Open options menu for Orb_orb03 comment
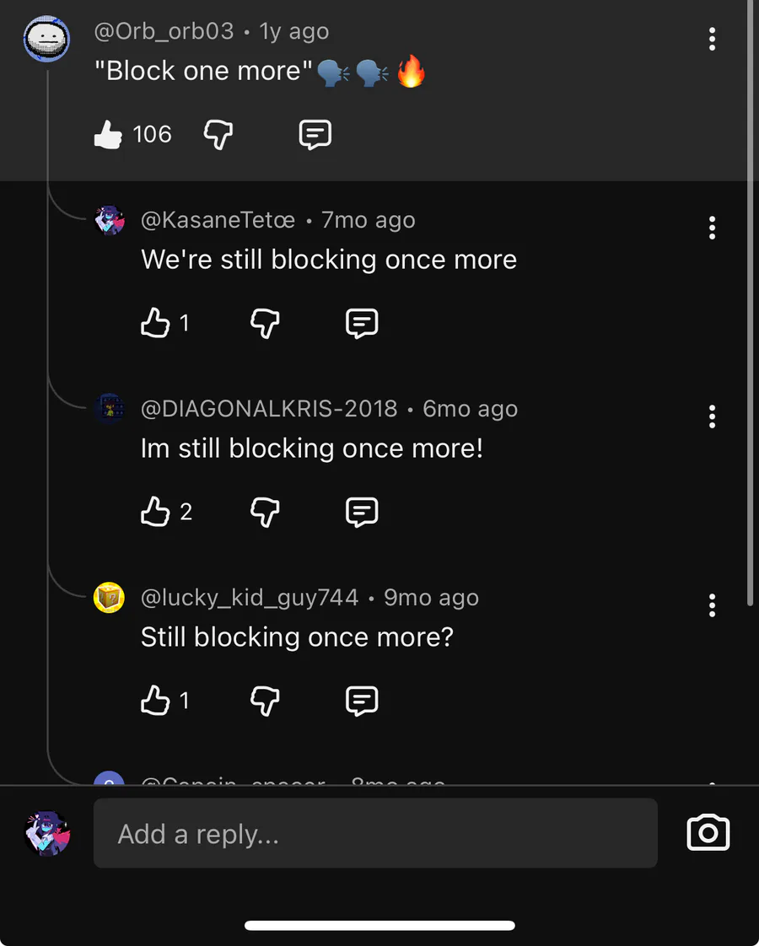This screenshot has height=946, width=759. click(x=713, y=39)
